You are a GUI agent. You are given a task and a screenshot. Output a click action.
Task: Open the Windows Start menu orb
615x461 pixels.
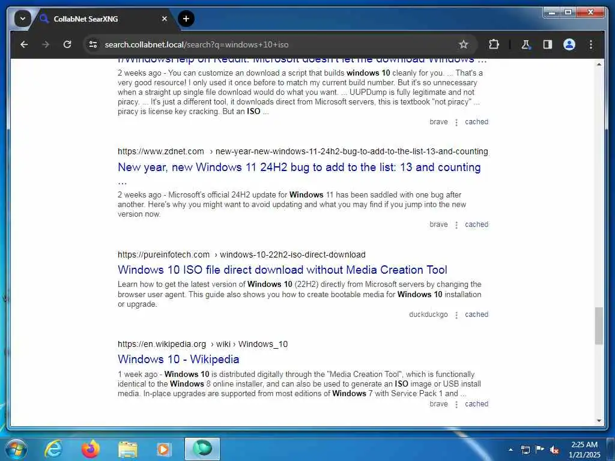pyautogui.click(x=16, y=449)
